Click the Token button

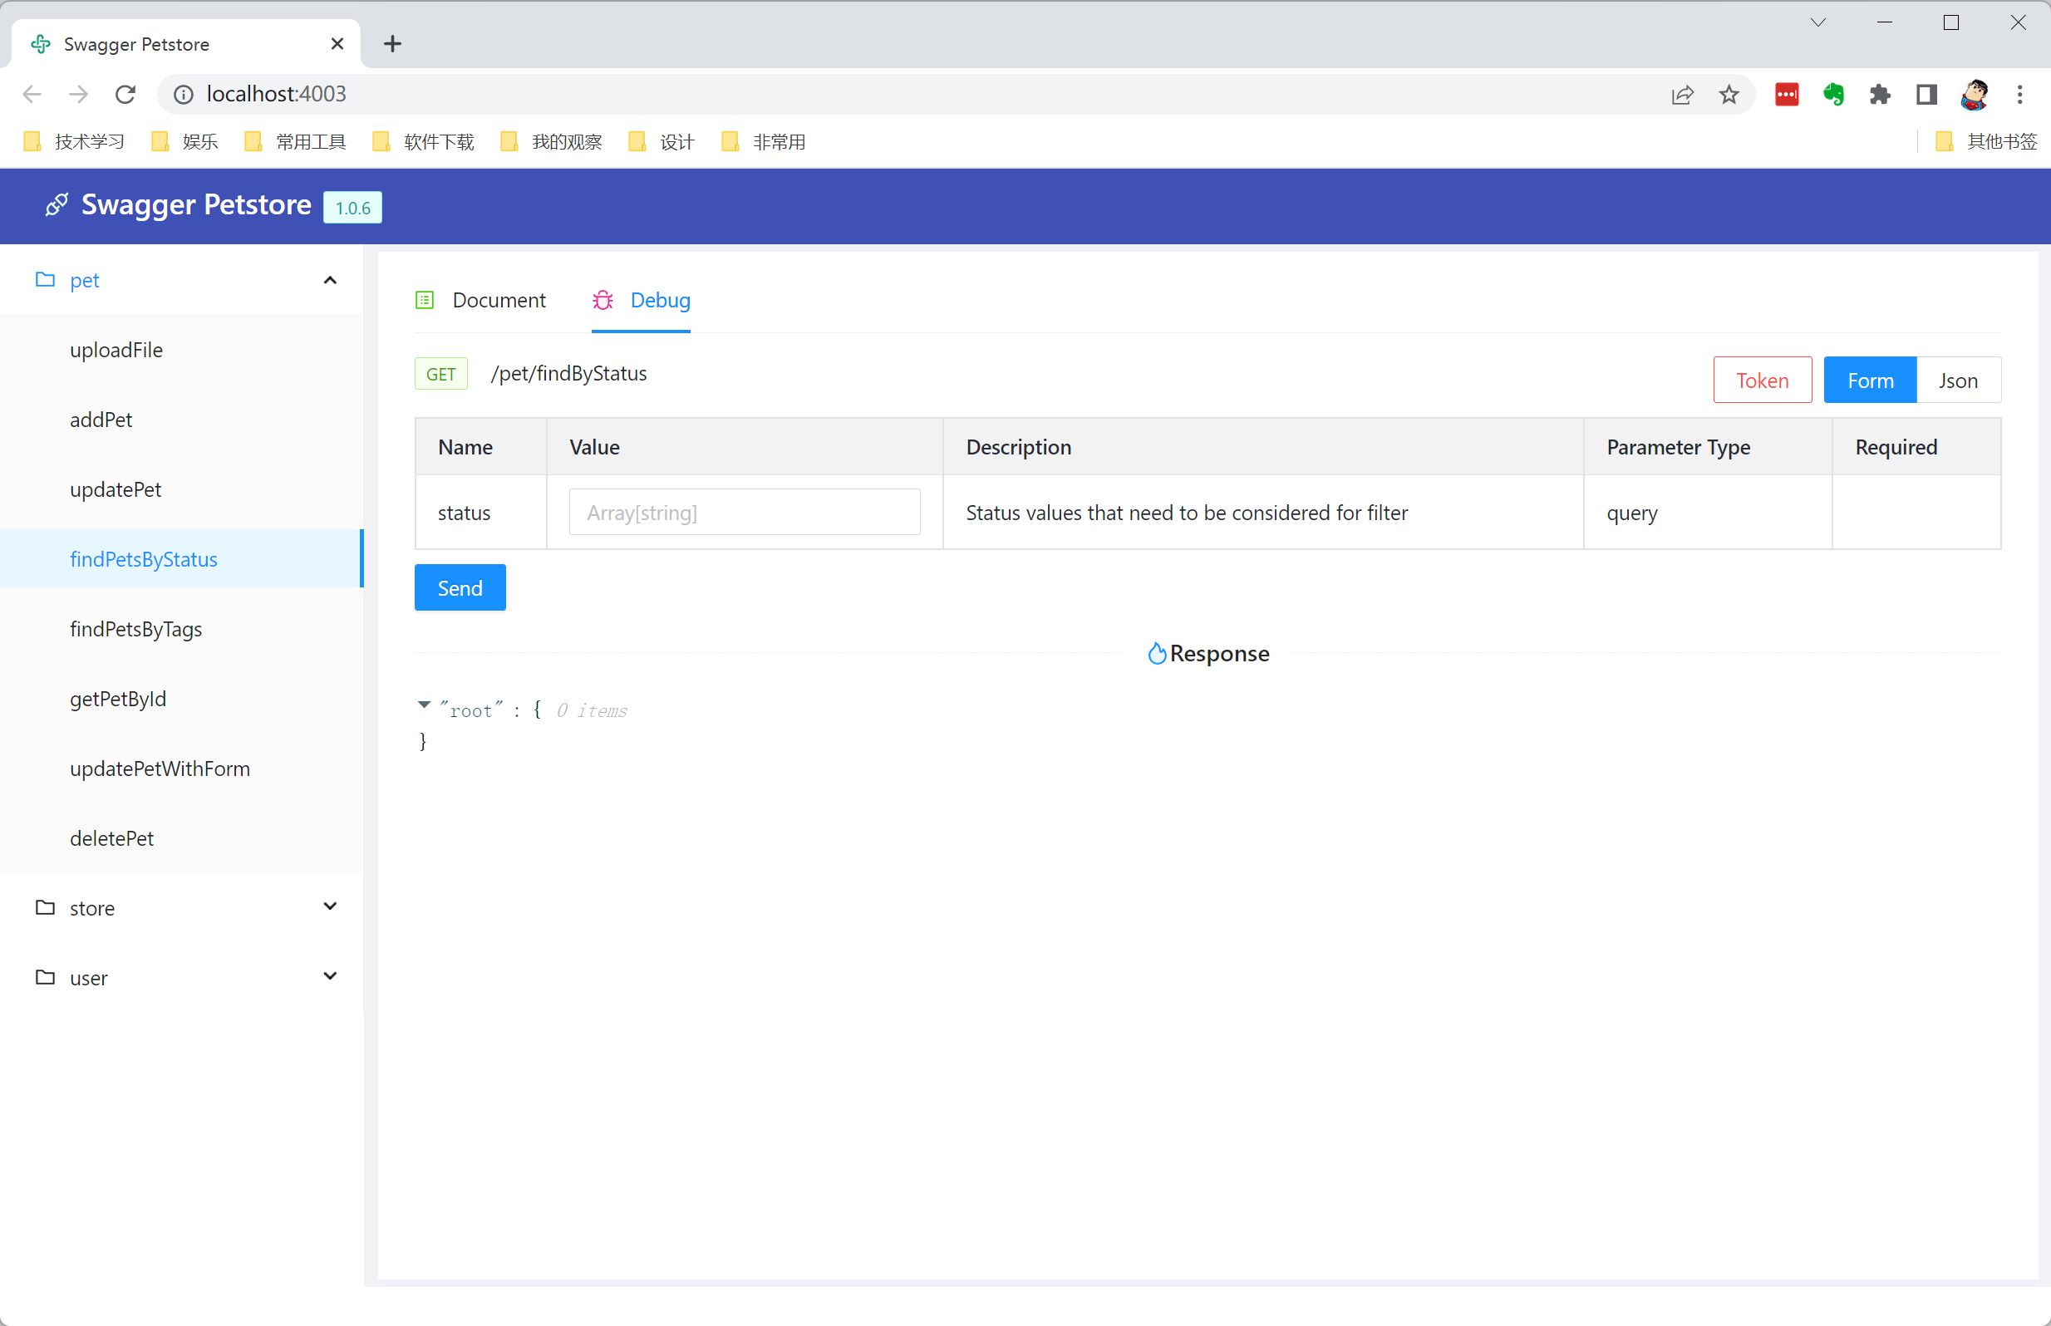1762,380
